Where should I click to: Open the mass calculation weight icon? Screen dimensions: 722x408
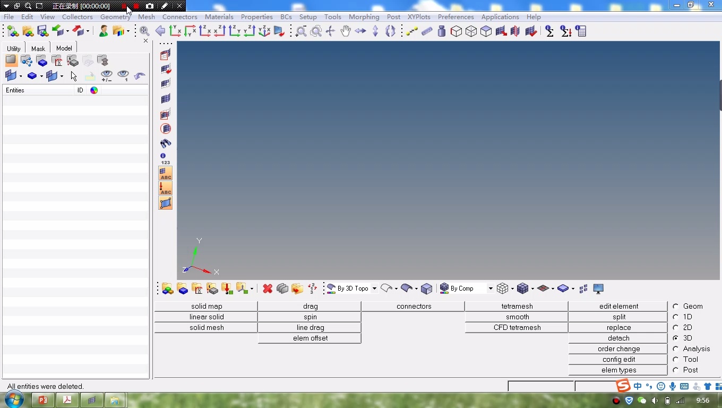(442, 31)
